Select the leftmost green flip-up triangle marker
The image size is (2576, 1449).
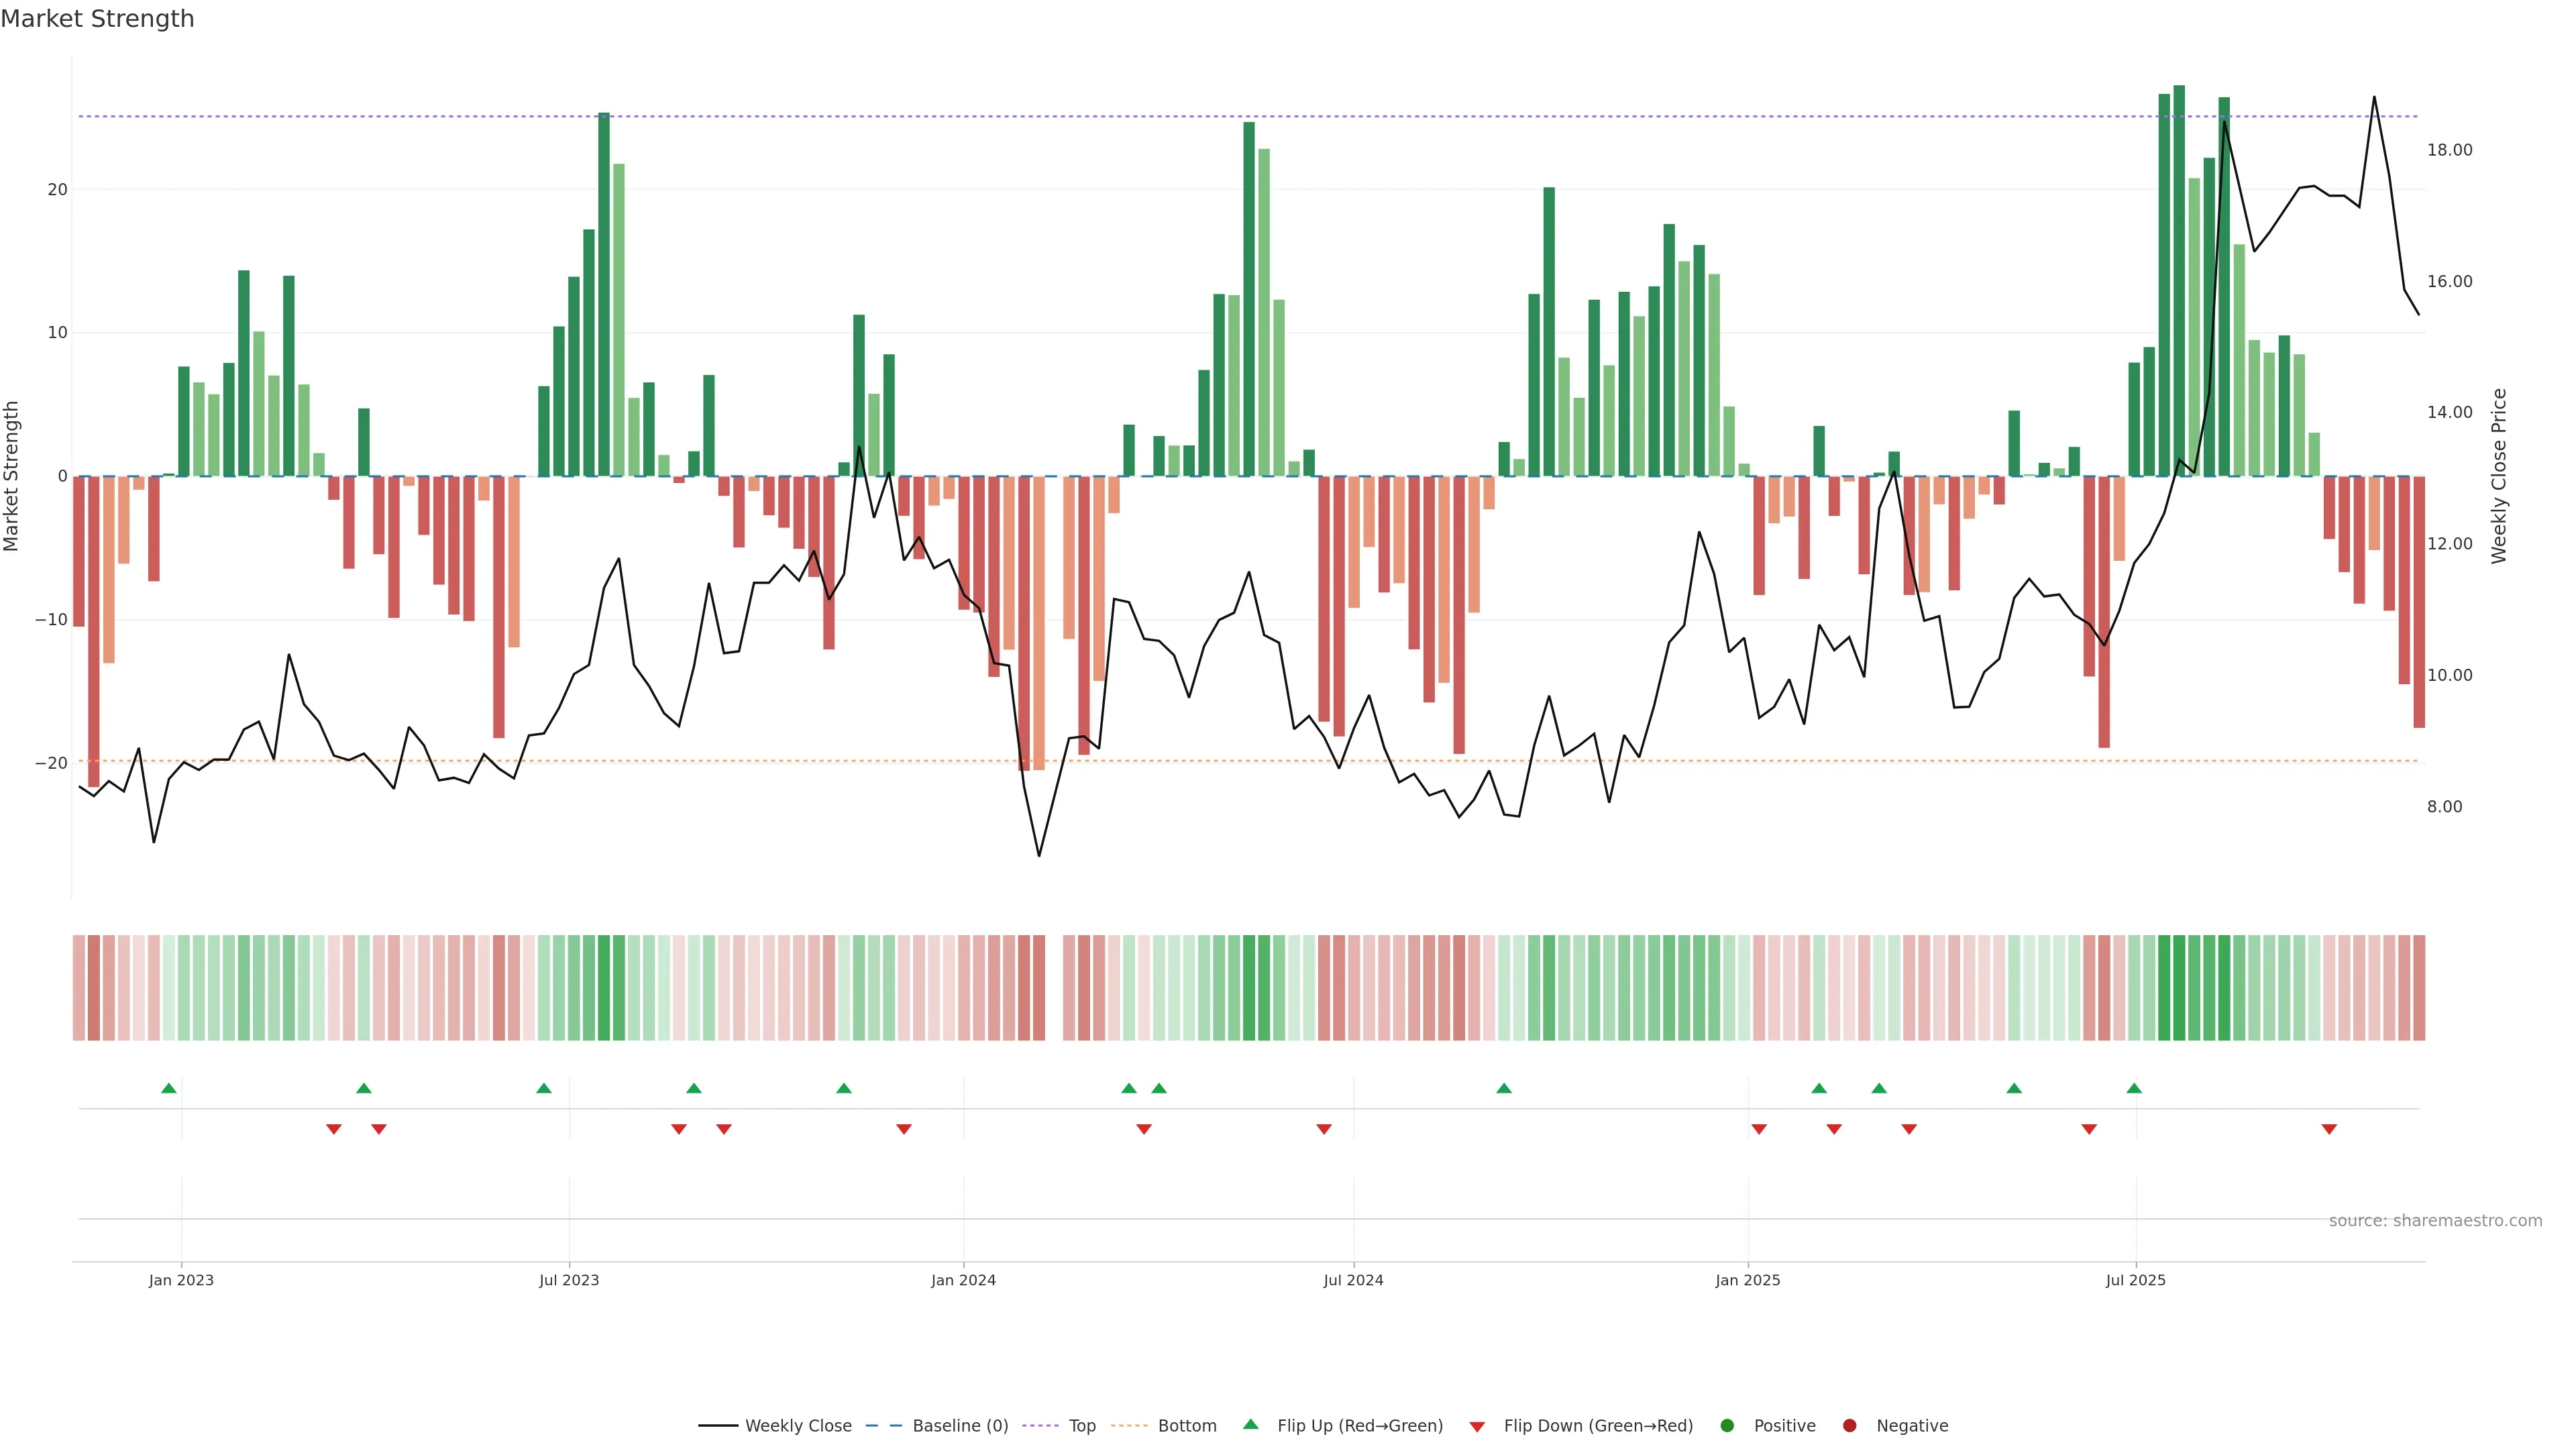[x=169, y=1088]
